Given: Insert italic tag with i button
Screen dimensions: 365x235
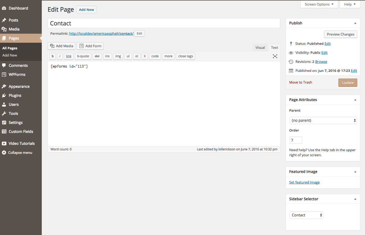Looking at the screenshot, I should 60,56.
